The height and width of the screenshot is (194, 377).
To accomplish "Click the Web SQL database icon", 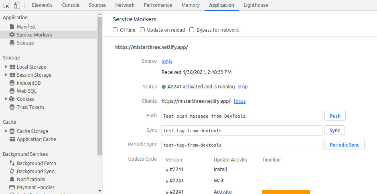I will pyautogui.click(x=12, y=91).
